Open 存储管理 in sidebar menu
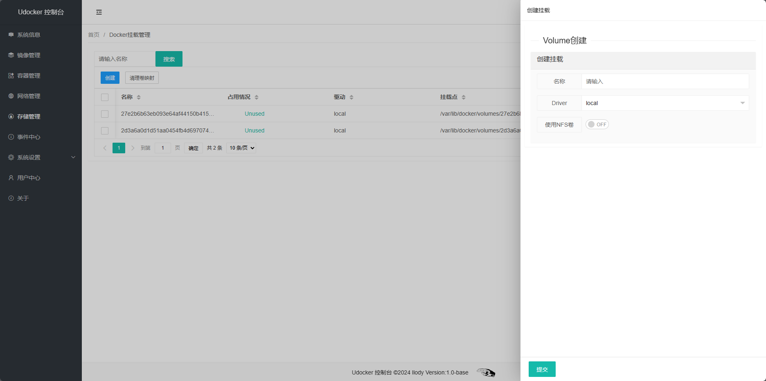The image size is (766, 381). [29, 117]
